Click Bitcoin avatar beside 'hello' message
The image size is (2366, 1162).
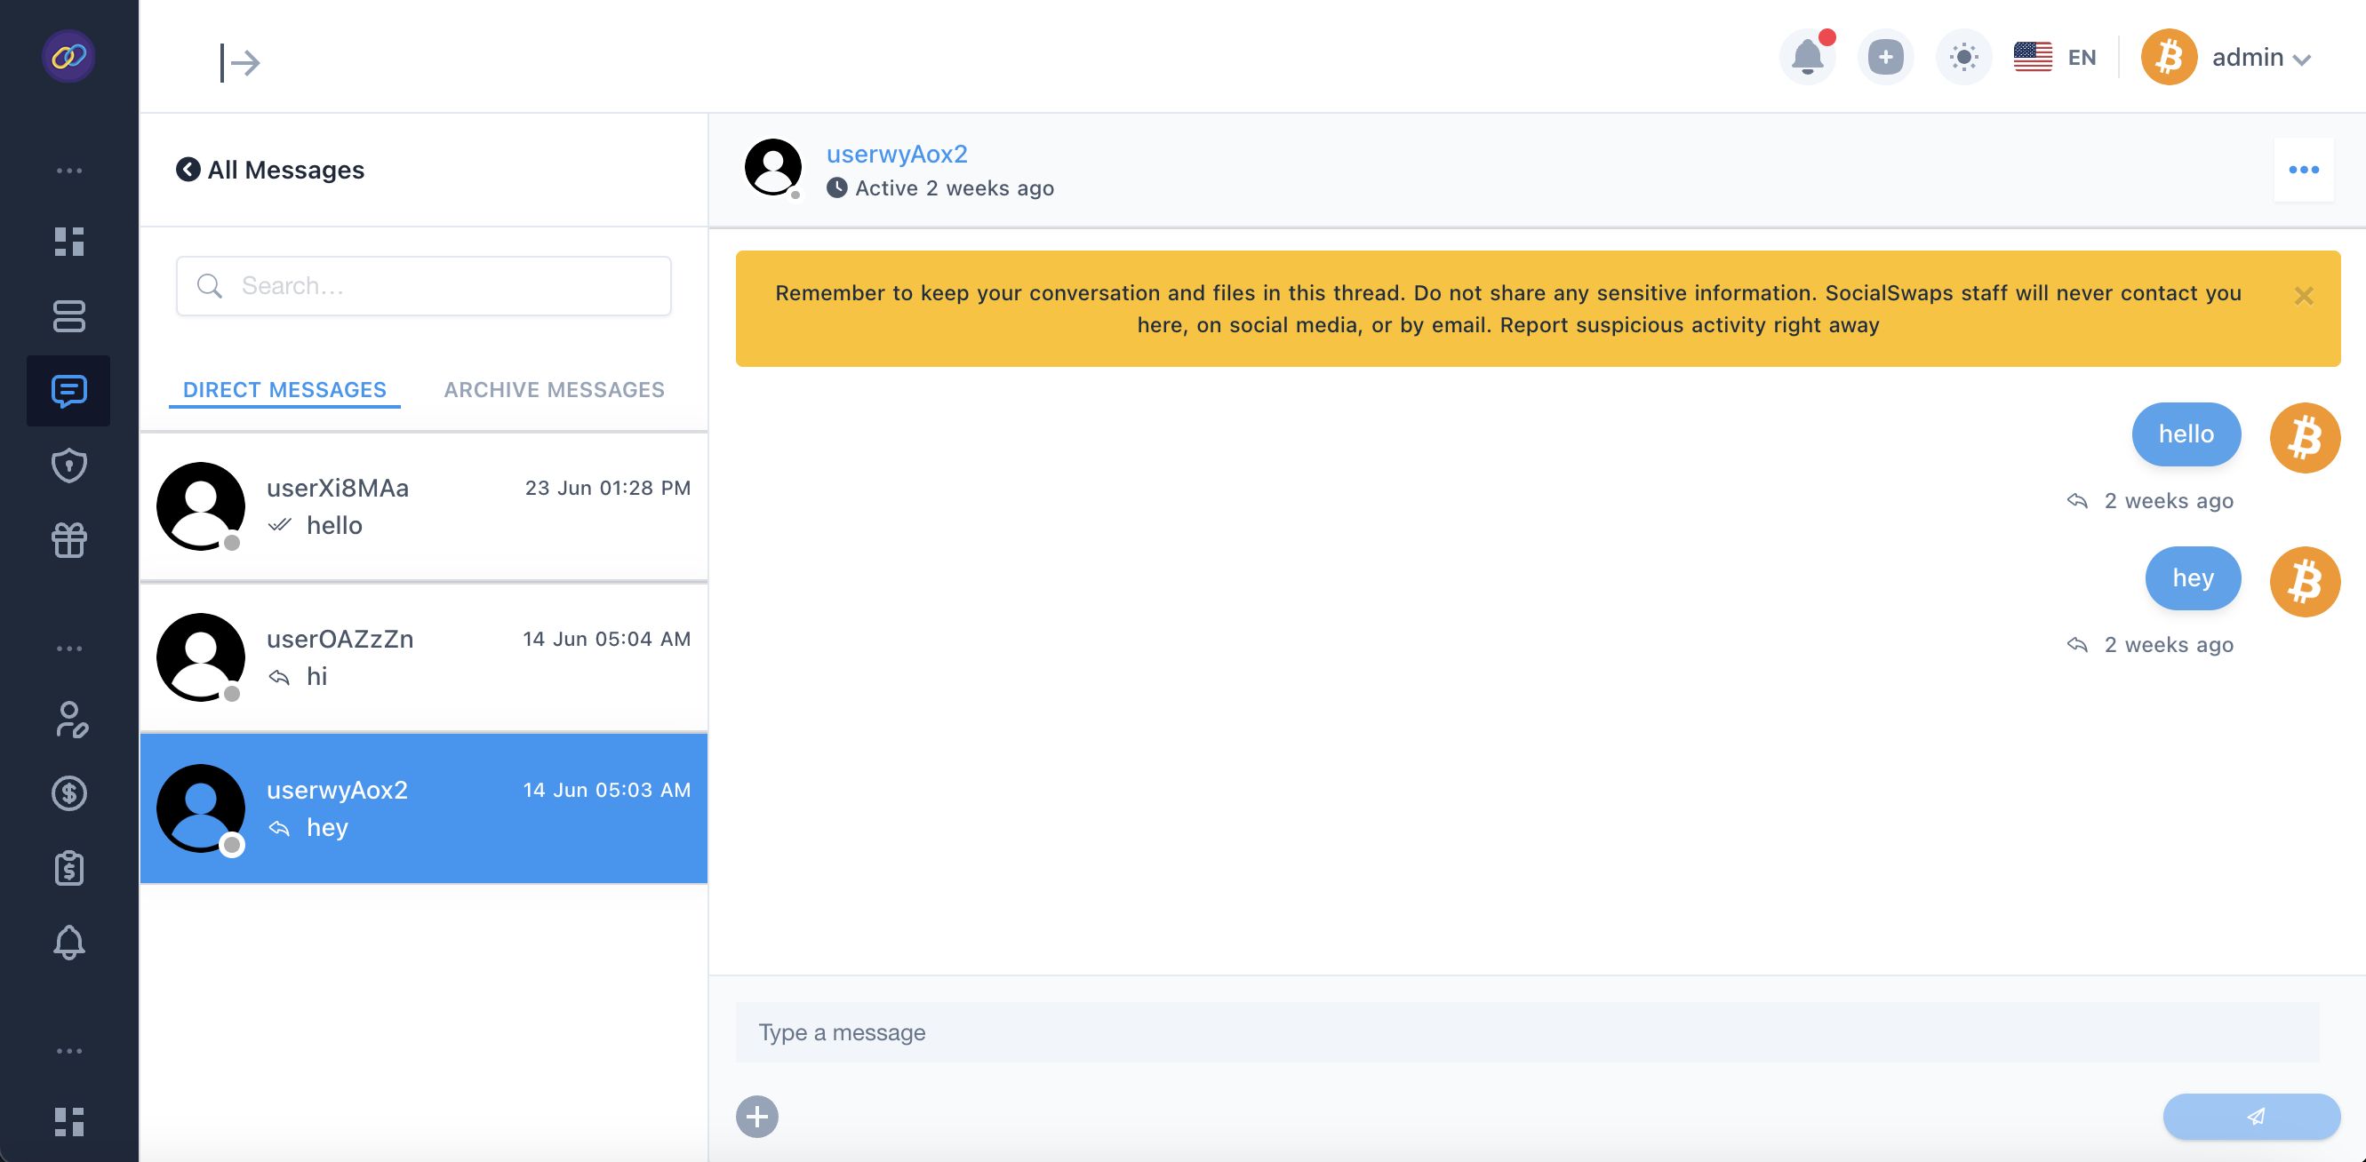tap(2305, 438)
